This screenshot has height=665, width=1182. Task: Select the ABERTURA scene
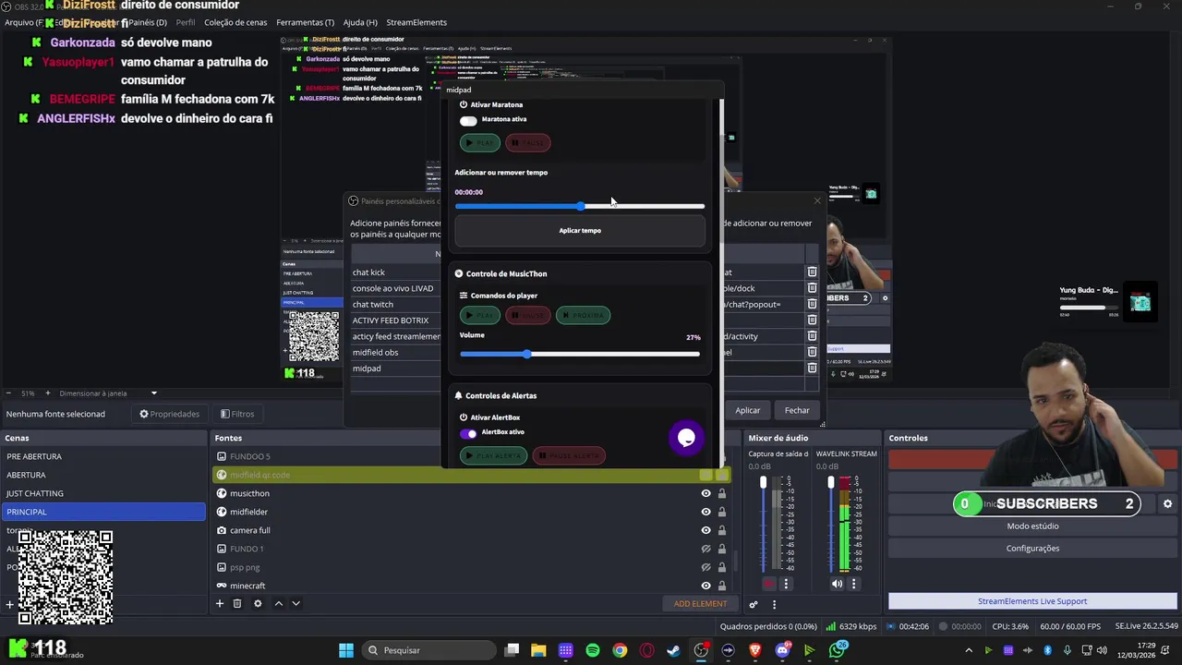click(103, 475)
